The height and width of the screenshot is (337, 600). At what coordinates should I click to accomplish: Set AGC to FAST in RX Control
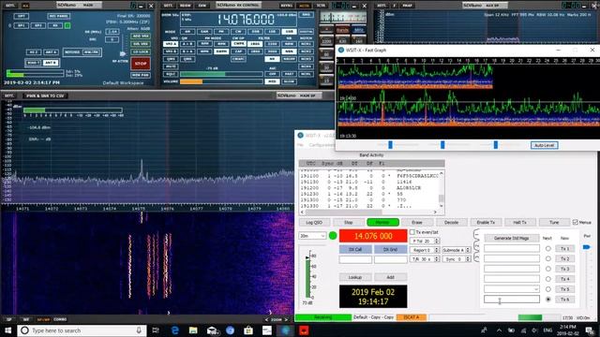point(289,74)
